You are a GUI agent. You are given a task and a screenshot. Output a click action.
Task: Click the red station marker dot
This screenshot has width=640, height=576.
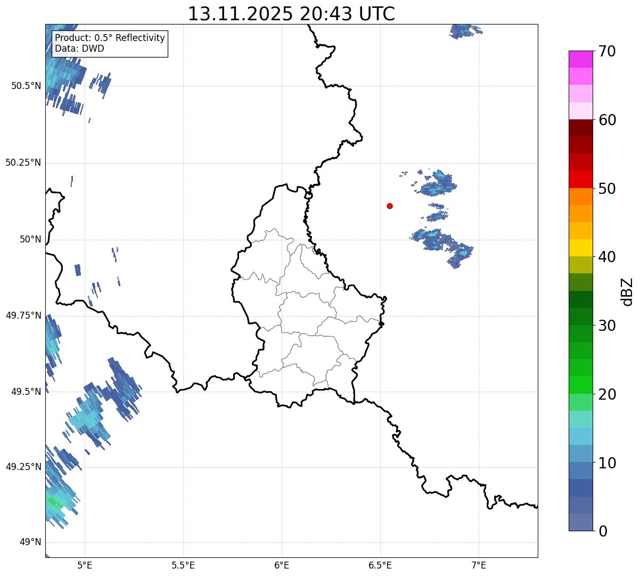pyautogui.click(x=390, y=206)
